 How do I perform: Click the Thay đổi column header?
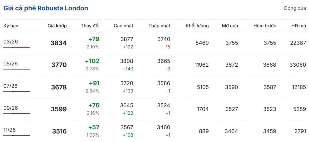[x=90, y=26]
